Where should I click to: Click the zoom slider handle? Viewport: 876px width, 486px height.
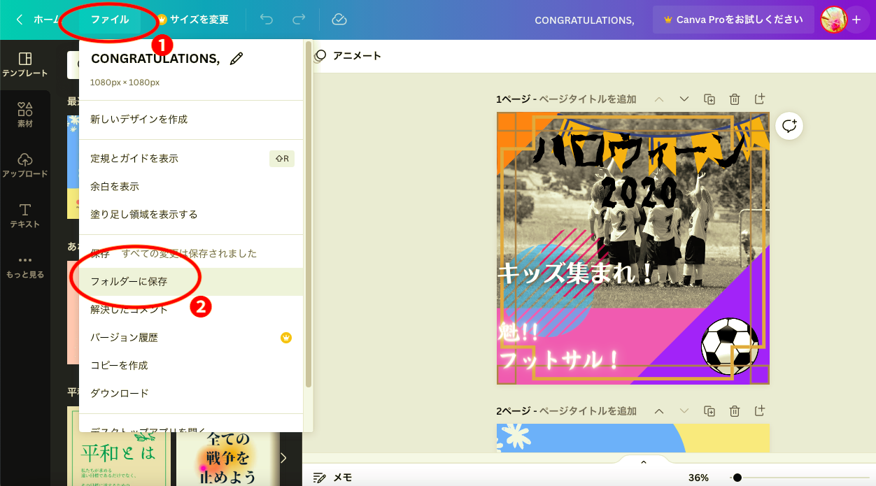tap(737, 478)
